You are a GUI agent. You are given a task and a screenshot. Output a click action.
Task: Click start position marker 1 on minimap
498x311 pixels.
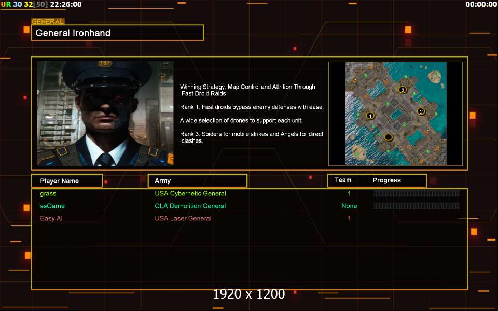point(370,116)
